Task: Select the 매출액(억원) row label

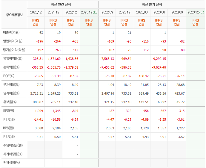Action: click(x=11, y=32)
